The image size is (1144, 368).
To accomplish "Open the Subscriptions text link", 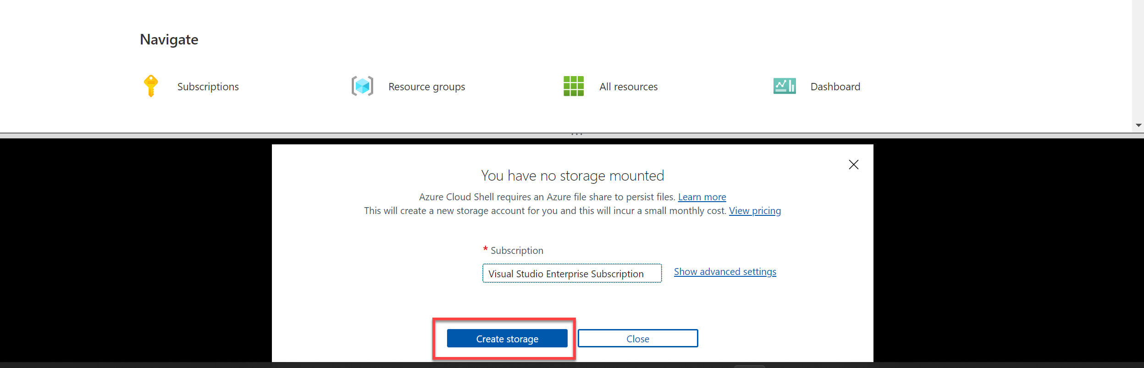I will 208,87.
